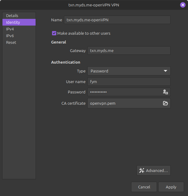Open the authentication Type dropdown
The width and height of the screenshot is (188, 196).
[129, 71]
